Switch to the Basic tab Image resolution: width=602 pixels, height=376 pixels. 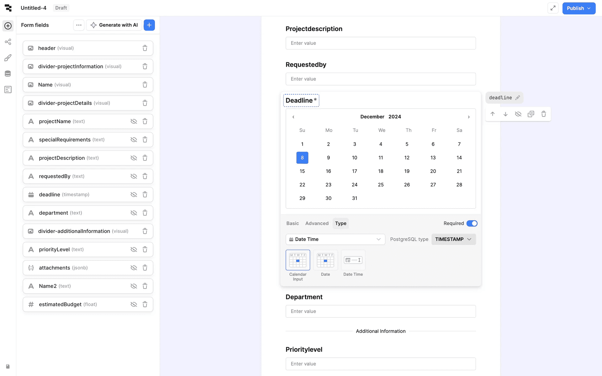(292, 223)
